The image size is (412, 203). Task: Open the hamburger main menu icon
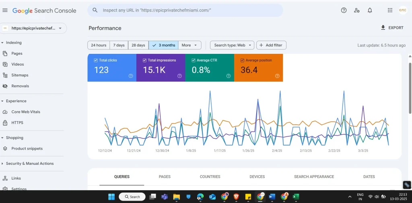click(x=5, y=10)
